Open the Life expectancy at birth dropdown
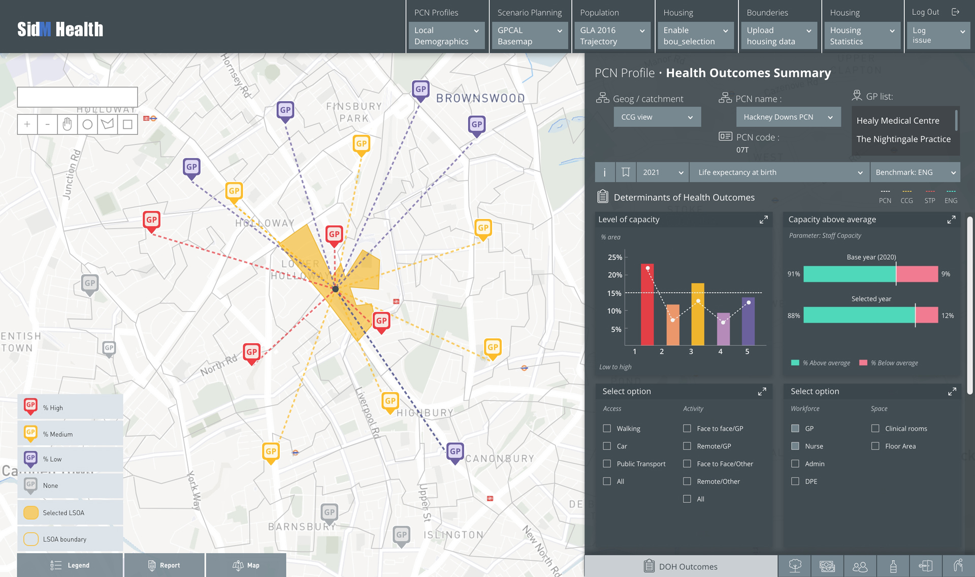The width and height of the screenshot is (975, 577). pos(778,172)
